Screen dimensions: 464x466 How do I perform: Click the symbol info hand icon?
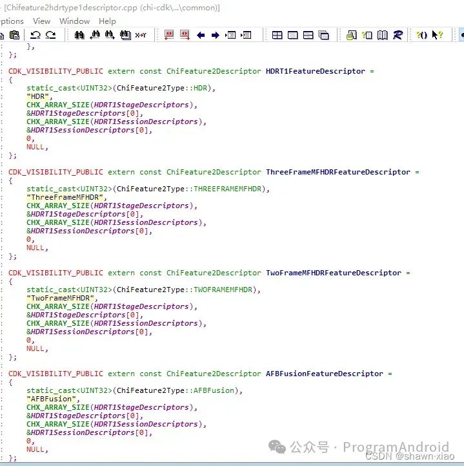(x=352, y=35)
